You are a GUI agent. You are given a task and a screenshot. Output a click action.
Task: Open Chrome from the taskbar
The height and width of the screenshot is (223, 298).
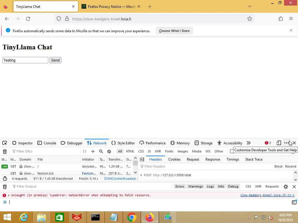click(x=132, y=217)
